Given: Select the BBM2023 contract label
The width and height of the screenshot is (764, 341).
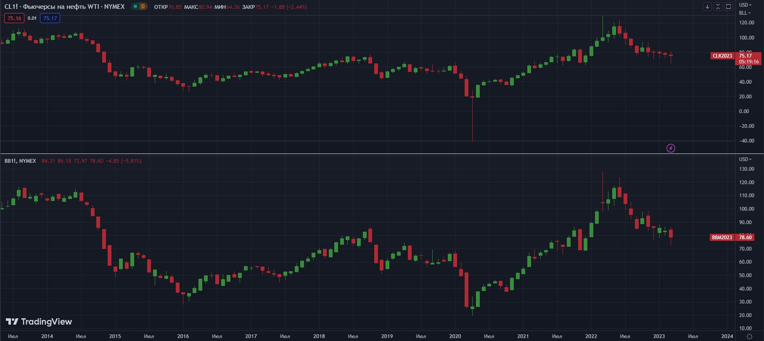Looking at the screenshot, I should click(x=722, y=237).
